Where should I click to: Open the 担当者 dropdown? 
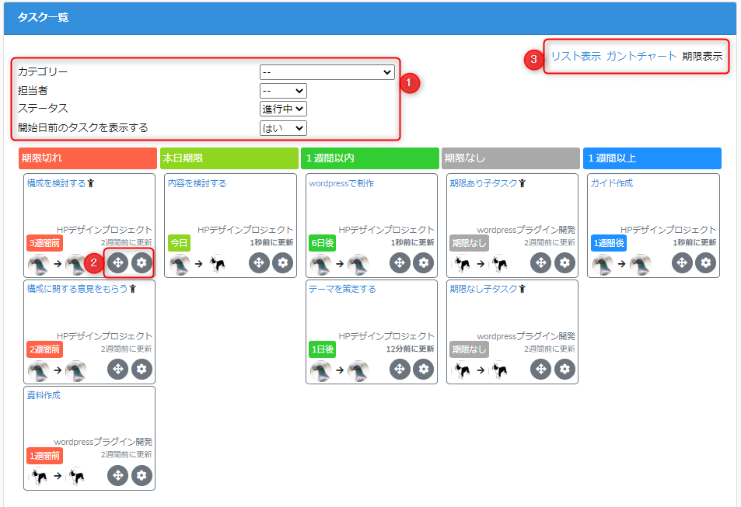(x=283, y=91)
